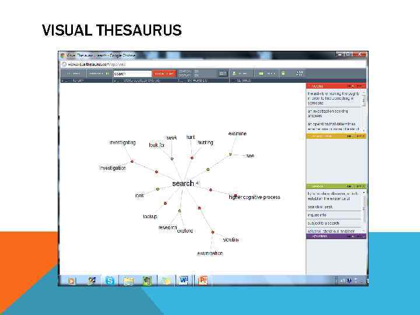This screenshot has height=315, width=420.
Task: Toggle the Nouns panel ON/OFF switch
Action: click(x=355, y=86)
